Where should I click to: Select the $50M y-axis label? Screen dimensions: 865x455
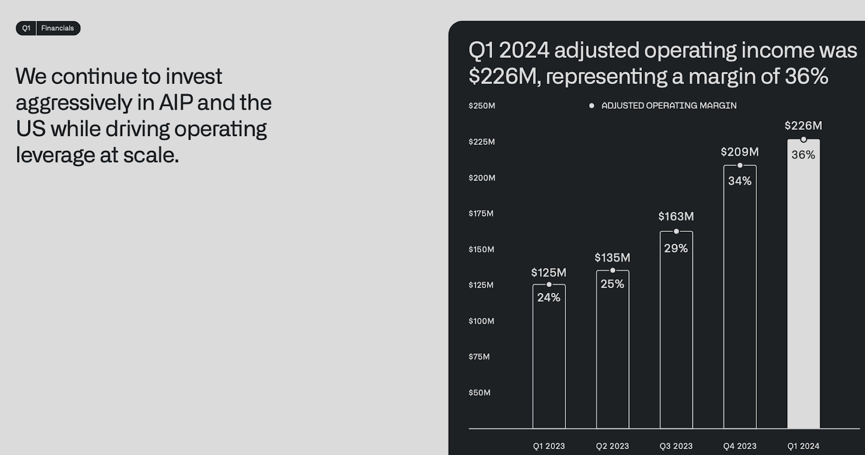click(x=480, y=393)
